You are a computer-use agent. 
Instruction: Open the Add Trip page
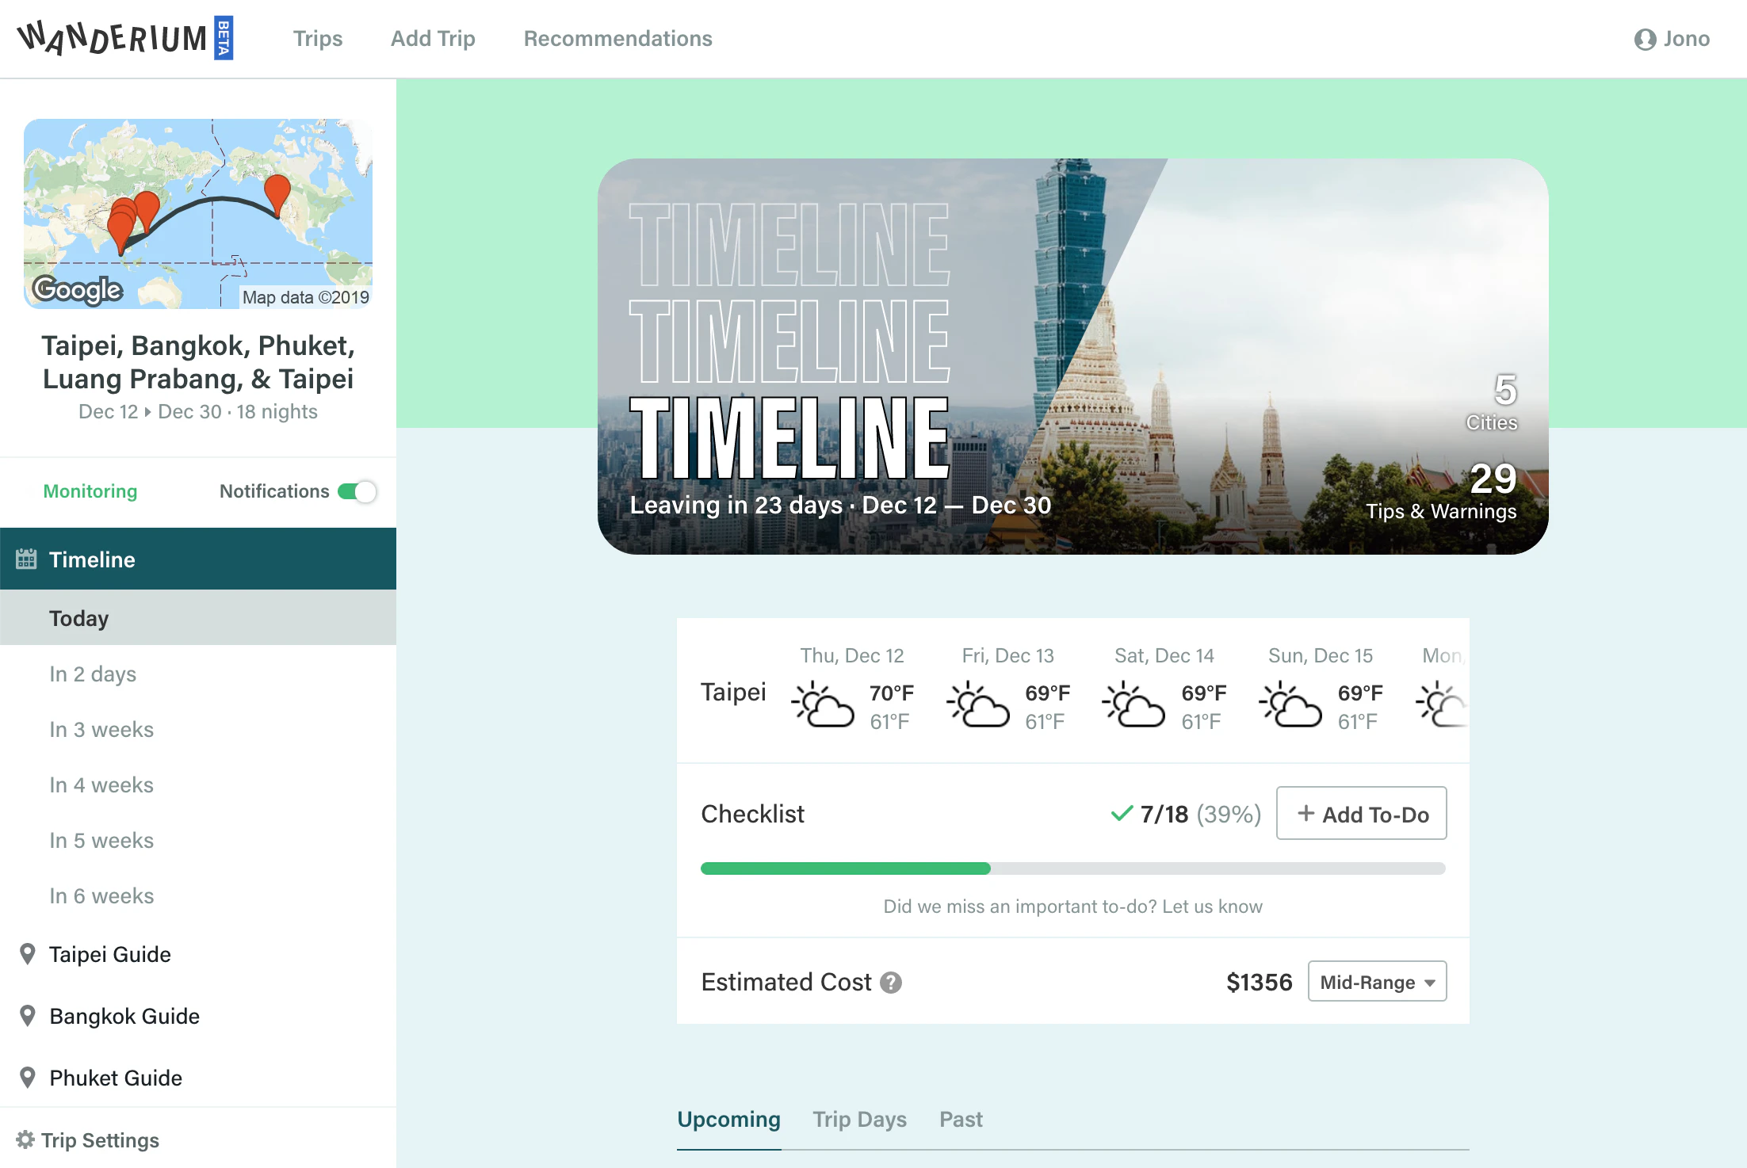coord(433,39)
